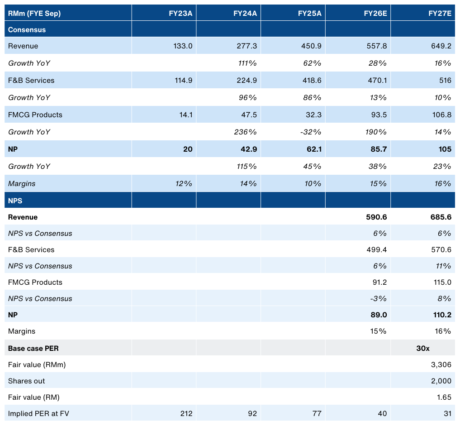This screenshot has height=421, width=460.
Task: Select the shares outstanding value 2,000
Action: (x=441, y=381)
